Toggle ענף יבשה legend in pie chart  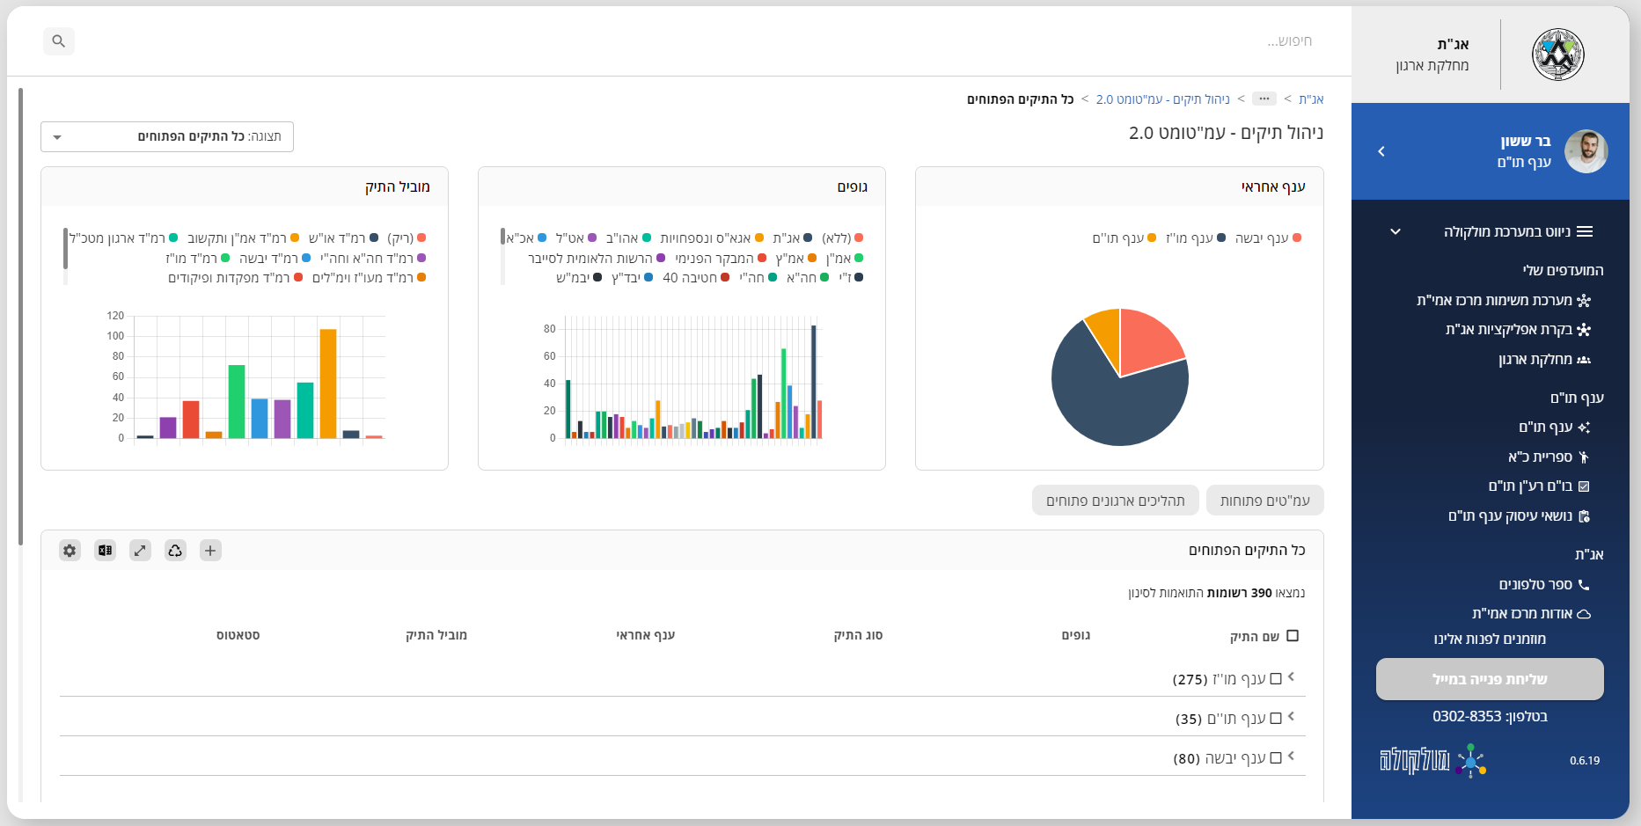coord(1268,238)
